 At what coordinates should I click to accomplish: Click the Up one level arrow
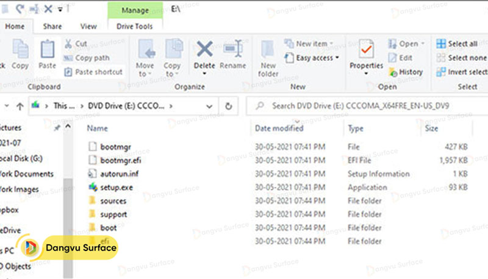click(20, 107)
